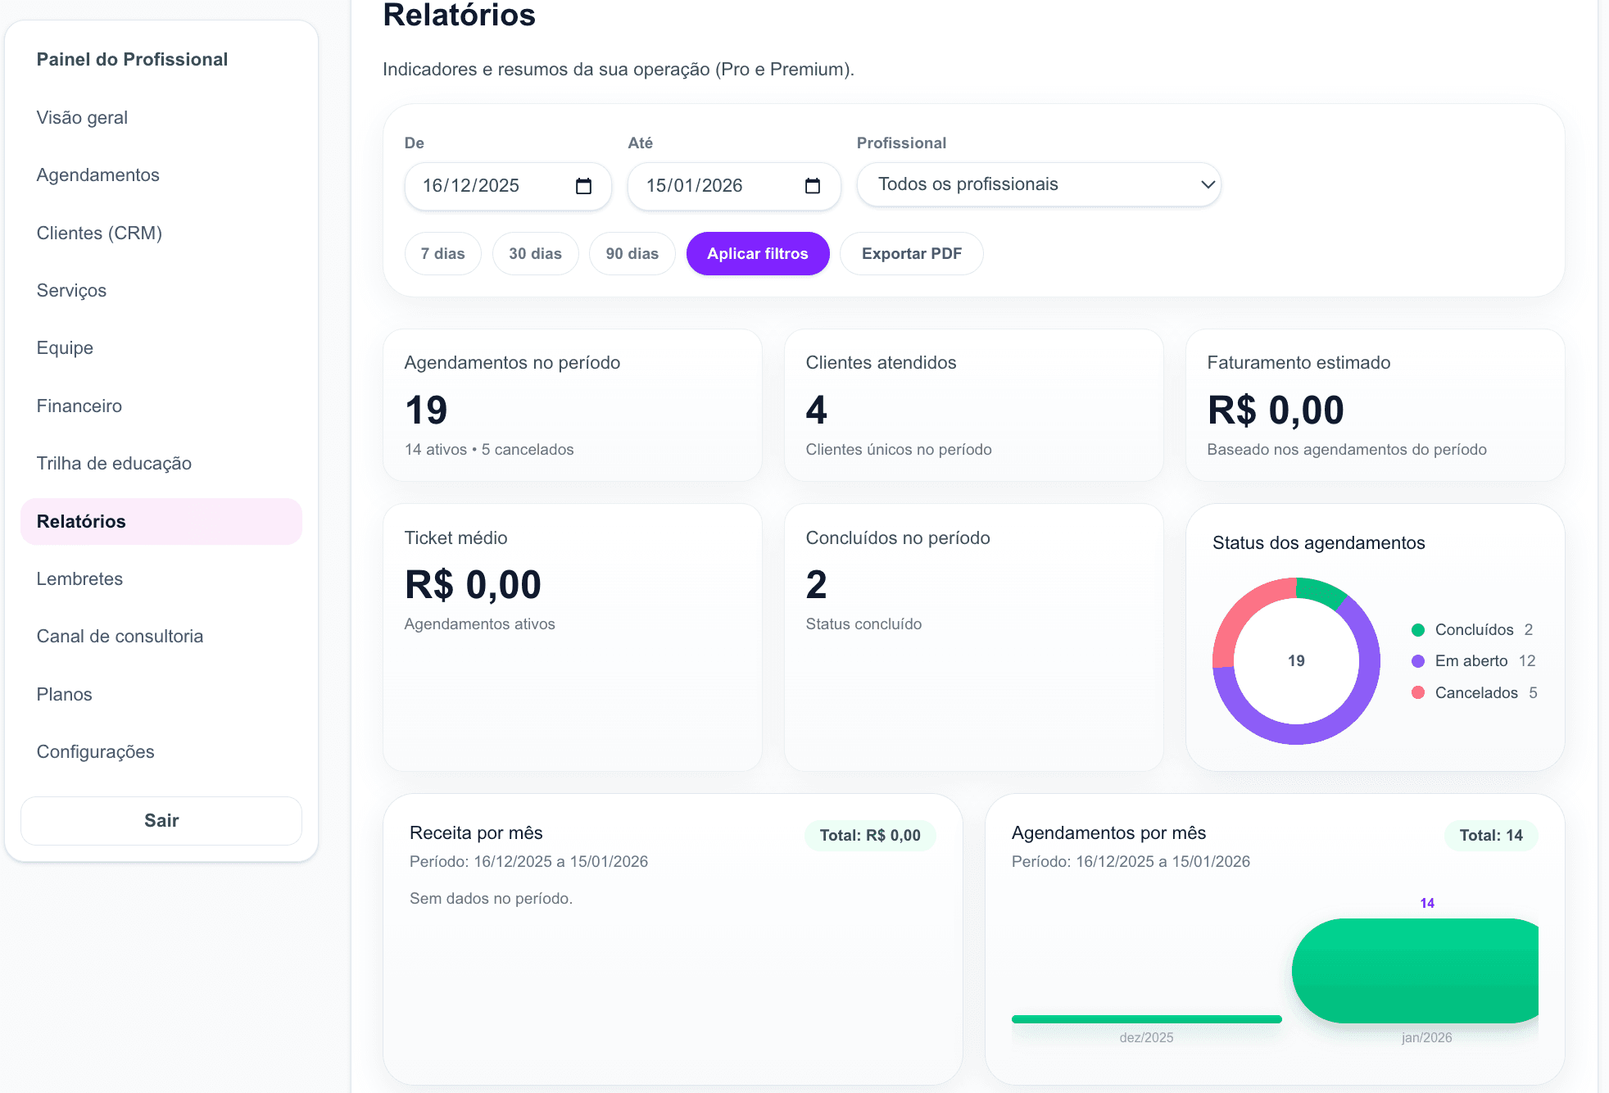Select the 30 dias quick filter

pyautogui.click(x=535, y=254)
